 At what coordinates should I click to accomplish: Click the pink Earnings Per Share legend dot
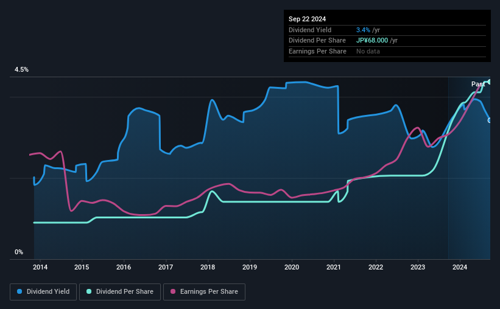(173, 291)
